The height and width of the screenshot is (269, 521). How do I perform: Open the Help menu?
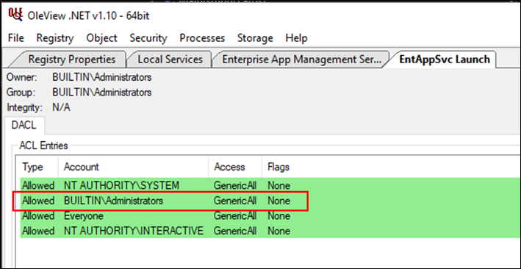(x=296, y=38)
